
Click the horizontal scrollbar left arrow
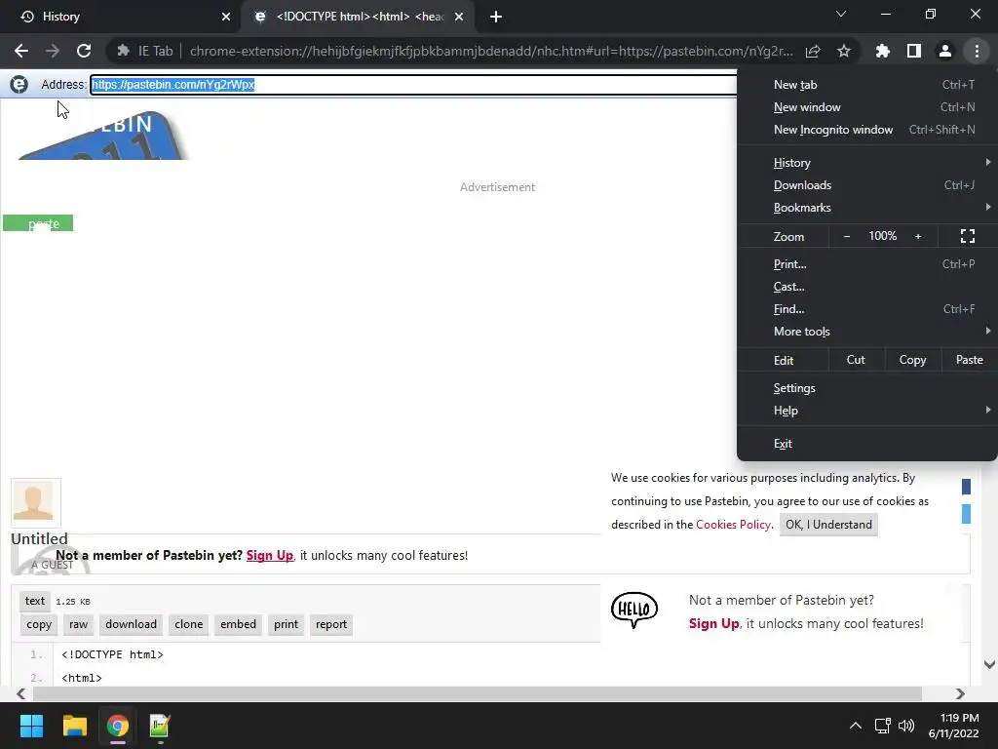tap(21, 693)
